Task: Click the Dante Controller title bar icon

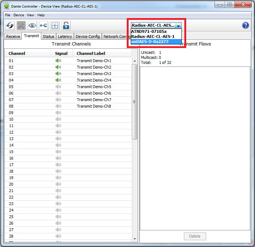Action: (7, 6)
